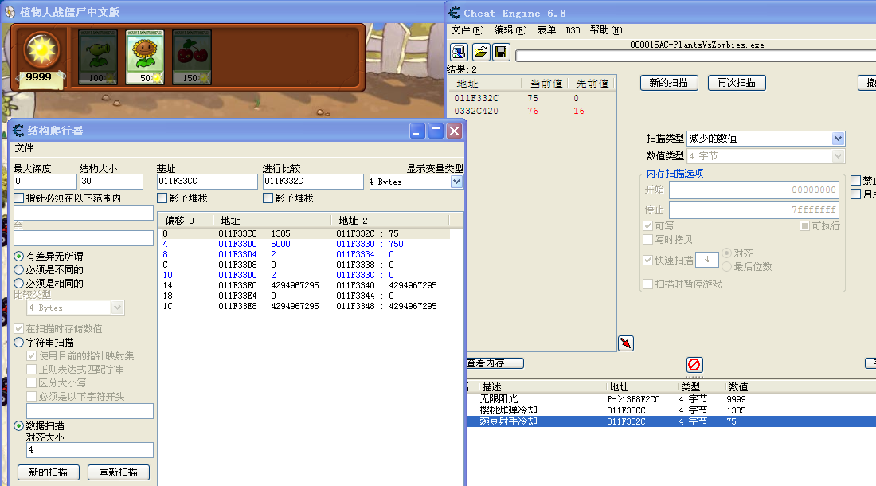The height and width of the screenshot is (486, 876).
Task: Click the 进行比较 field showing 011F332C
Action: (313, 182)
